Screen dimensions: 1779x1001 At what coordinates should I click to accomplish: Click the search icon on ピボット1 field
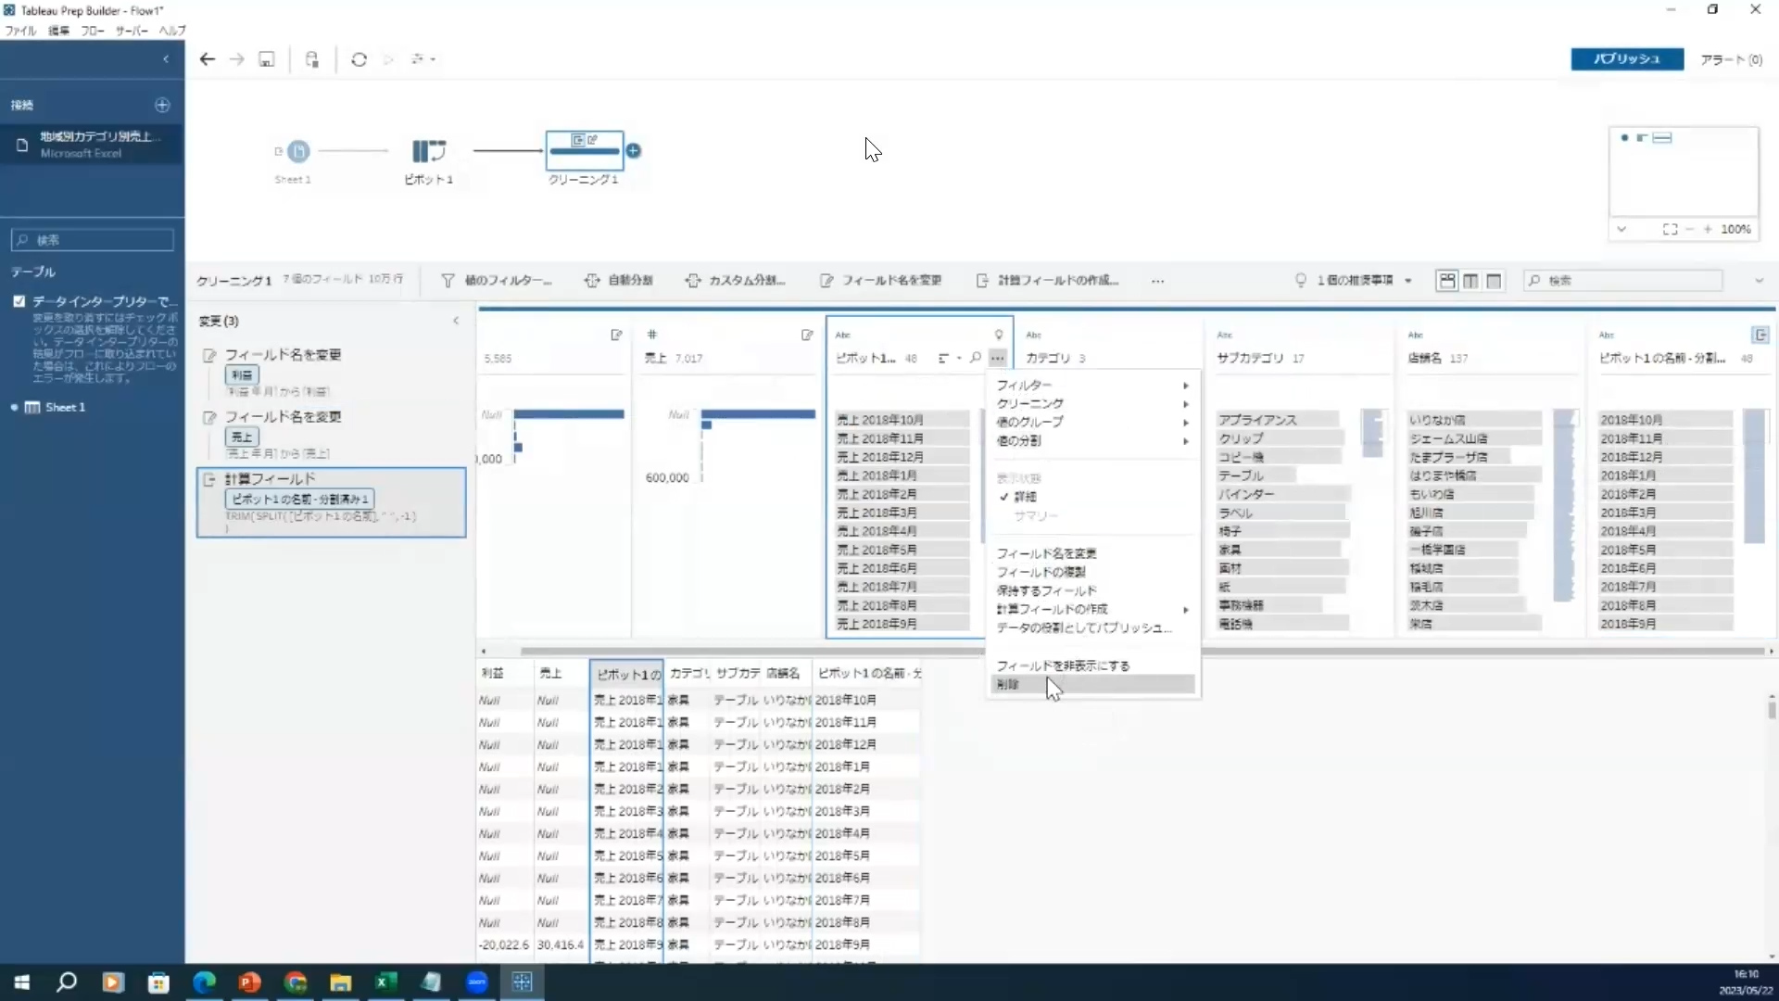point(976,358)
